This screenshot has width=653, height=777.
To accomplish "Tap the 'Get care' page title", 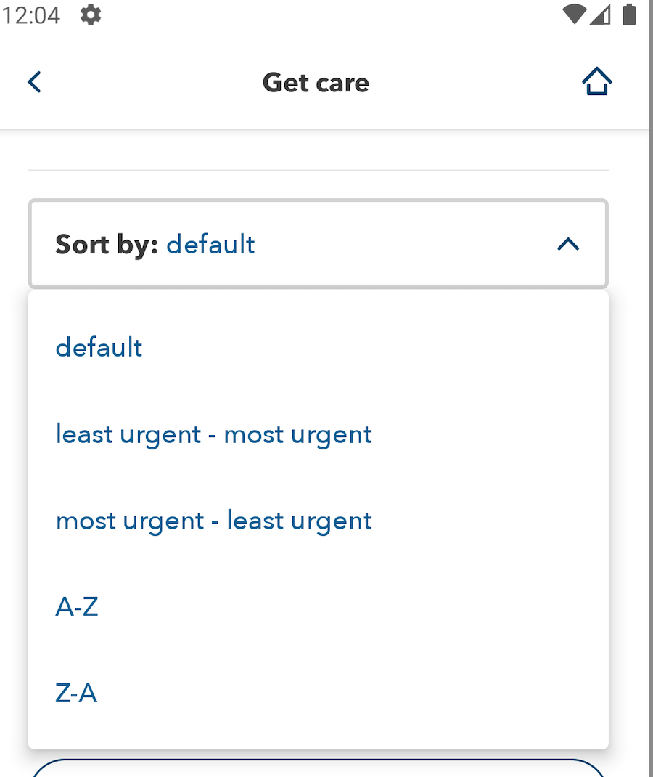I will 316,83.
